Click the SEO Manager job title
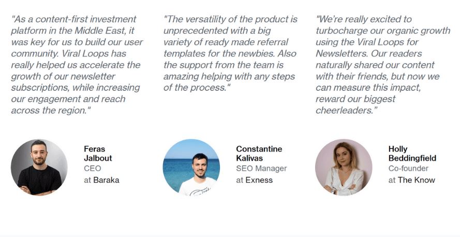This screenshot has height=237, width=460. tap(261, 169)
